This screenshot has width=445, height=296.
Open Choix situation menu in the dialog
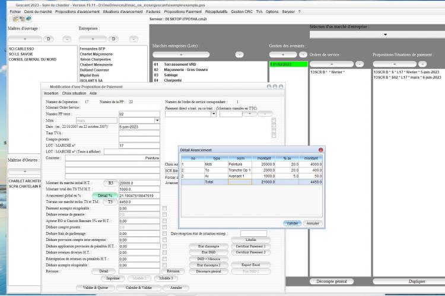tap(74, 93)
